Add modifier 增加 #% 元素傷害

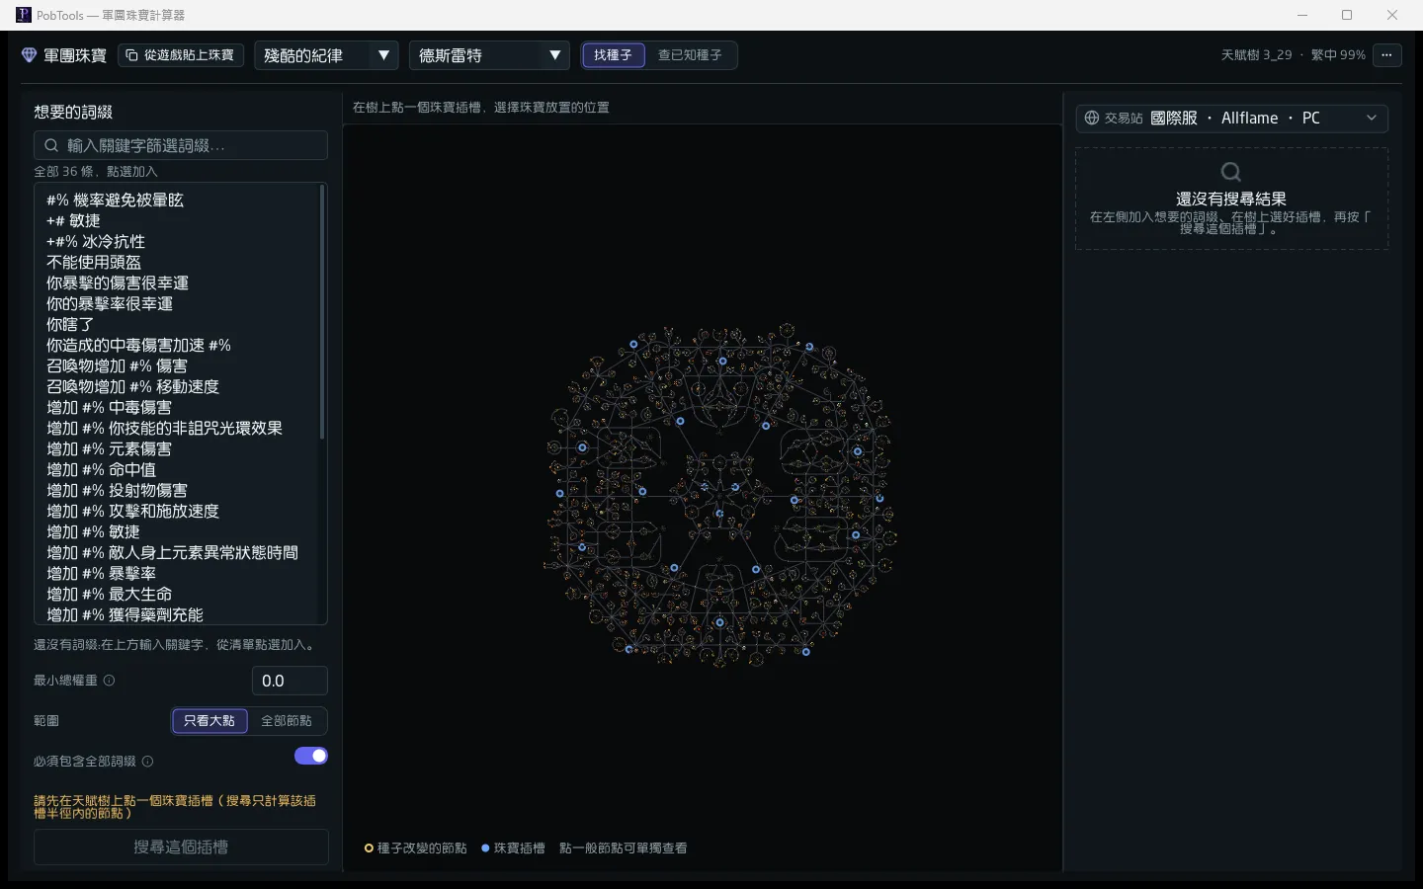(178, 448)
